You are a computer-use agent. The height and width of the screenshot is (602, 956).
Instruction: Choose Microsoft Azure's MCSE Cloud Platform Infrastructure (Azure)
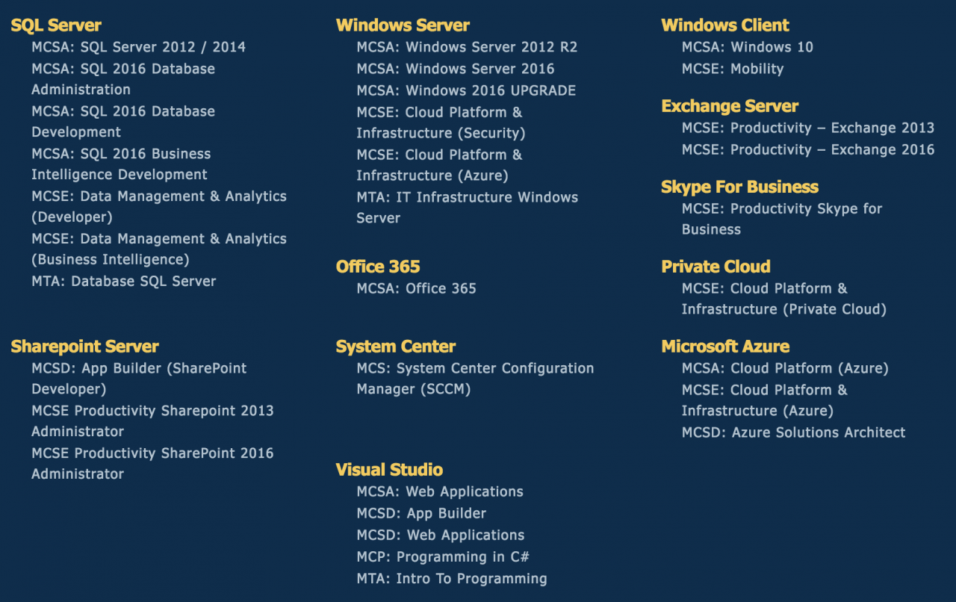(765, 400)
